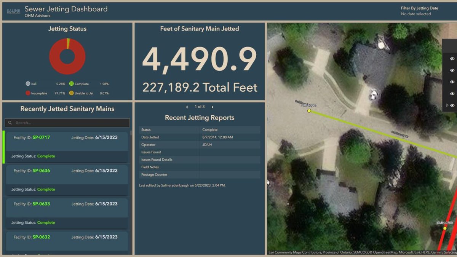The width and height of the screenshot is (457, 257).
Task: Select the SP-0717 facility card
Action: [67, 147]
